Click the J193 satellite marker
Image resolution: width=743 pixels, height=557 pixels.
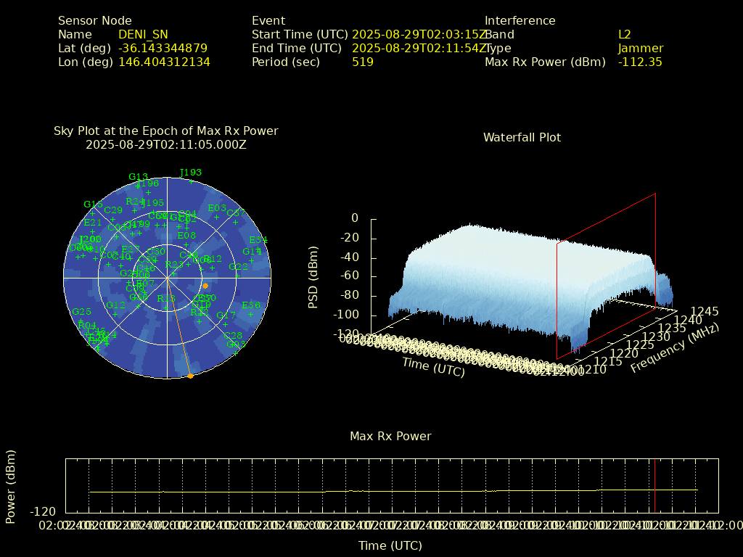coord(191,181)
